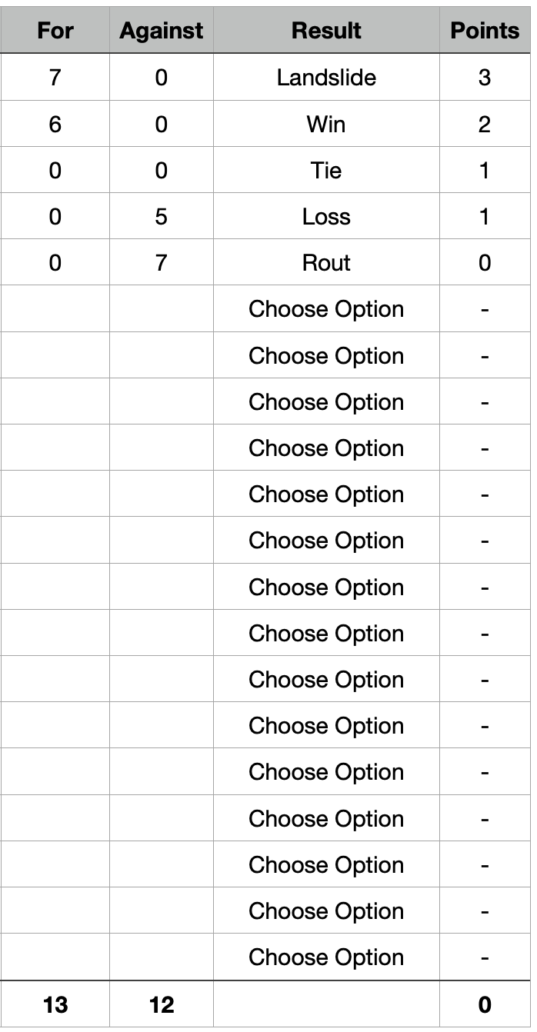Open the Rout result pop-up cell
Viewport: 537px width, 1032px height.
[326, 263]
